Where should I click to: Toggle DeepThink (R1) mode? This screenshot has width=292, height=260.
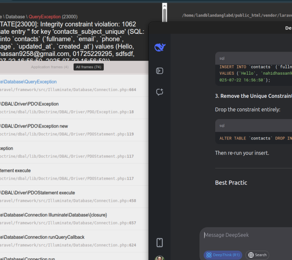coord(223,255)
